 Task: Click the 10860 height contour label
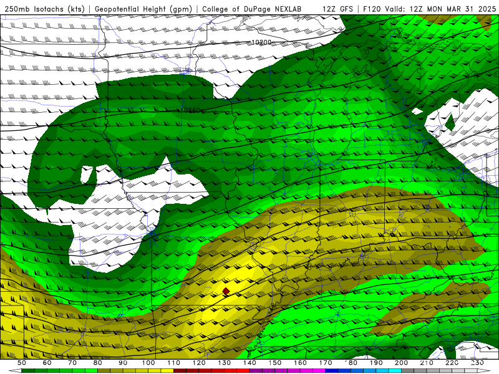pyautogui.click(x=190, y=110)
